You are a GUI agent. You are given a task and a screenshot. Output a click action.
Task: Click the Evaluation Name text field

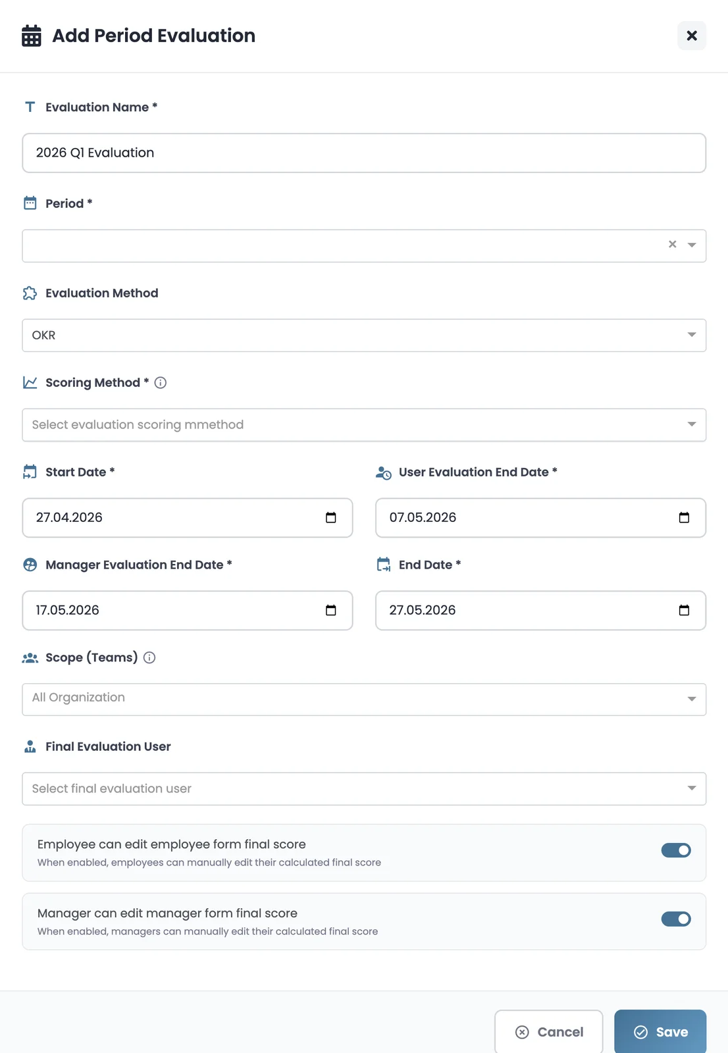pos(364,153)
